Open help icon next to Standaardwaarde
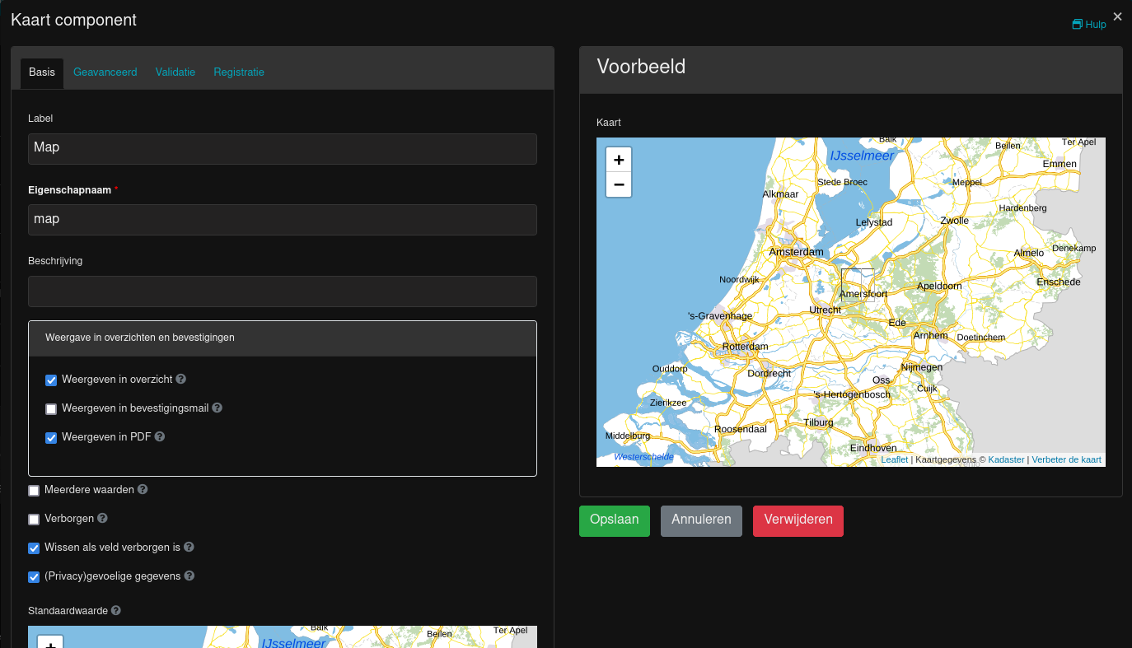Screen dimensions: 1132x648 (x=115, y=610)
